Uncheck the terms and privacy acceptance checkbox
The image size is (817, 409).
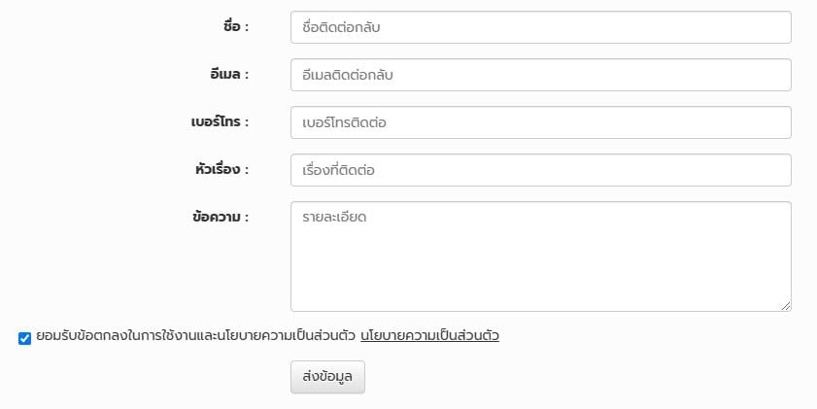24,338
